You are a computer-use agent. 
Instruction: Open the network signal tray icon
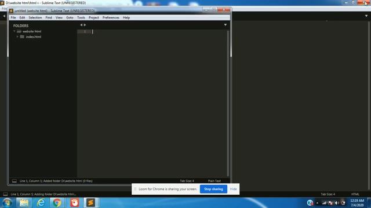click(324, 203)
